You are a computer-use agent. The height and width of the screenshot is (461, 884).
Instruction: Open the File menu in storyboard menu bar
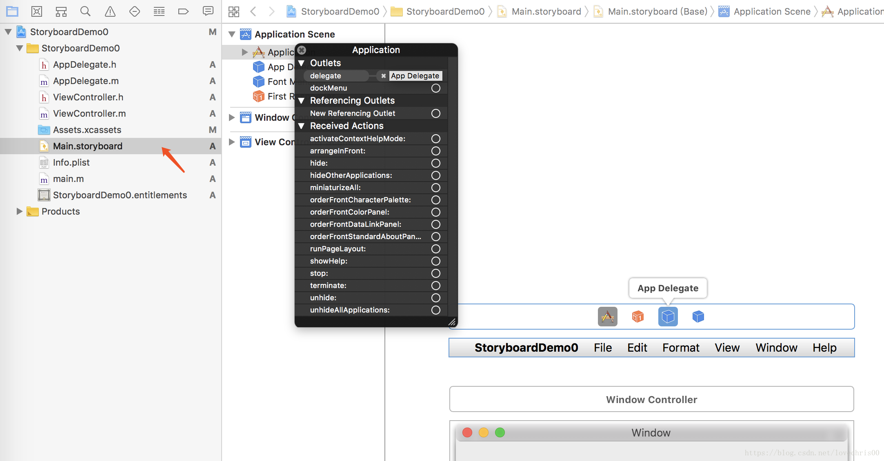click(x=603, y=348)
